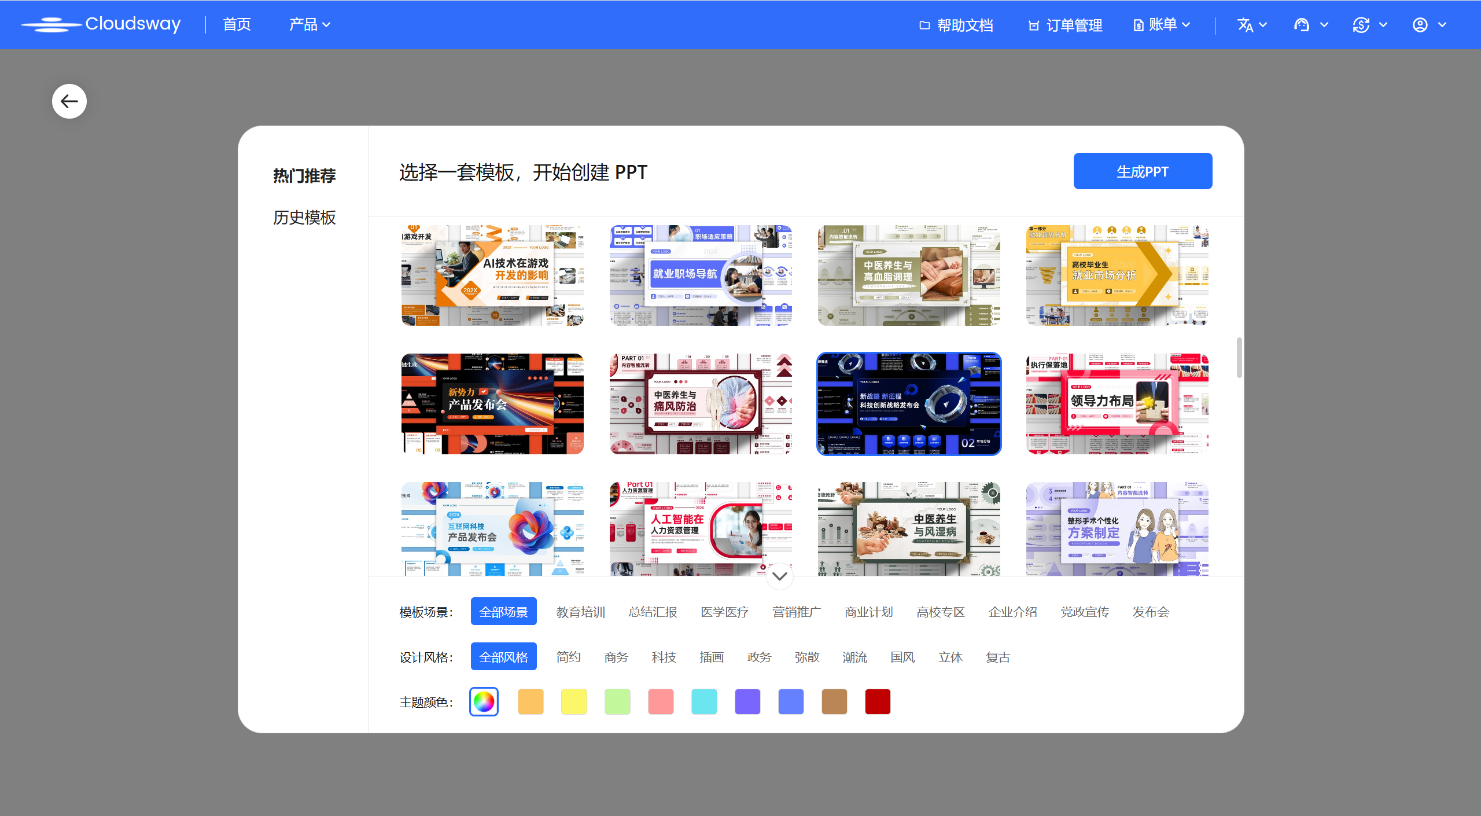Expand the 产品 dropdown menu

point(310,24)
